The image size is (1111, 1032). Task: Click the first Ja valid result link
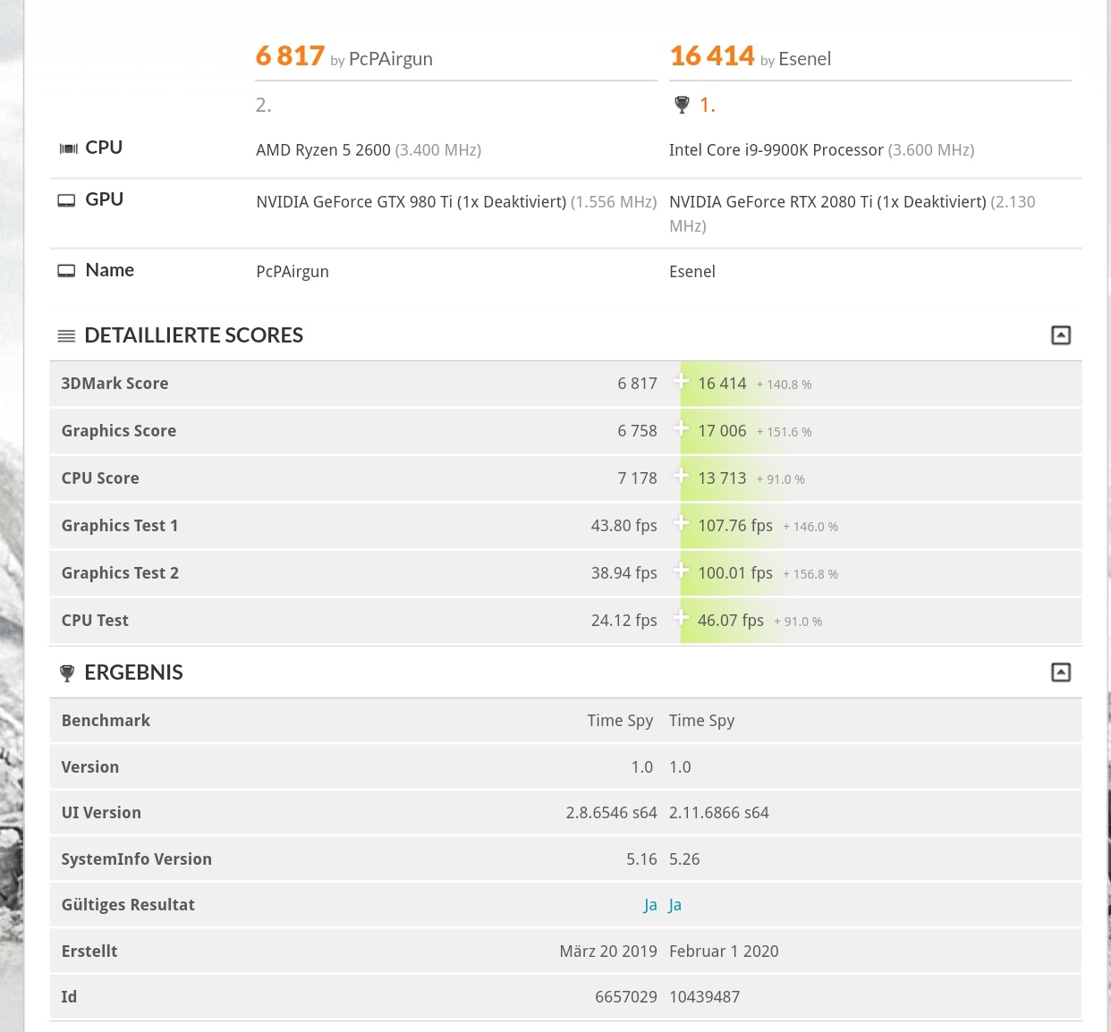pyautogui.click(x=650, y=905)
